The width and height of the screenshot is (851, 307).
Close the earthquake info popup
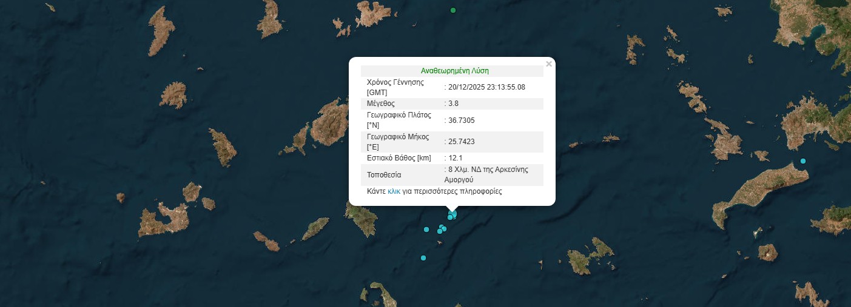(548, 64)
